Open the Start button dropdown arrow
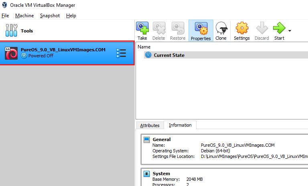308x186 pixels. coord(290,30)
